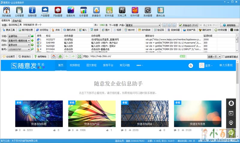Image resolution: width=240 pixels, height=143 pixels.
Task: Switch to the 添加产品 tab
Action: coord(16,21)
